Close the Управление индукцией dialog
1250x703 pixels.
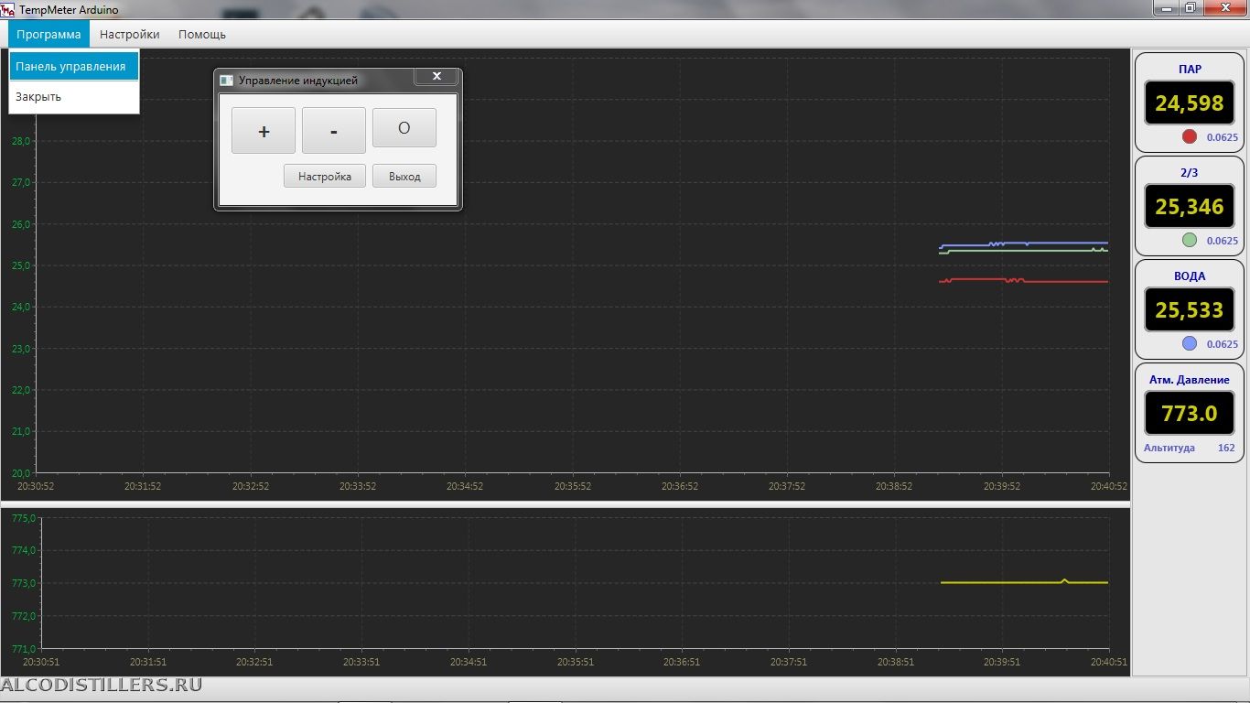point(436,76)
